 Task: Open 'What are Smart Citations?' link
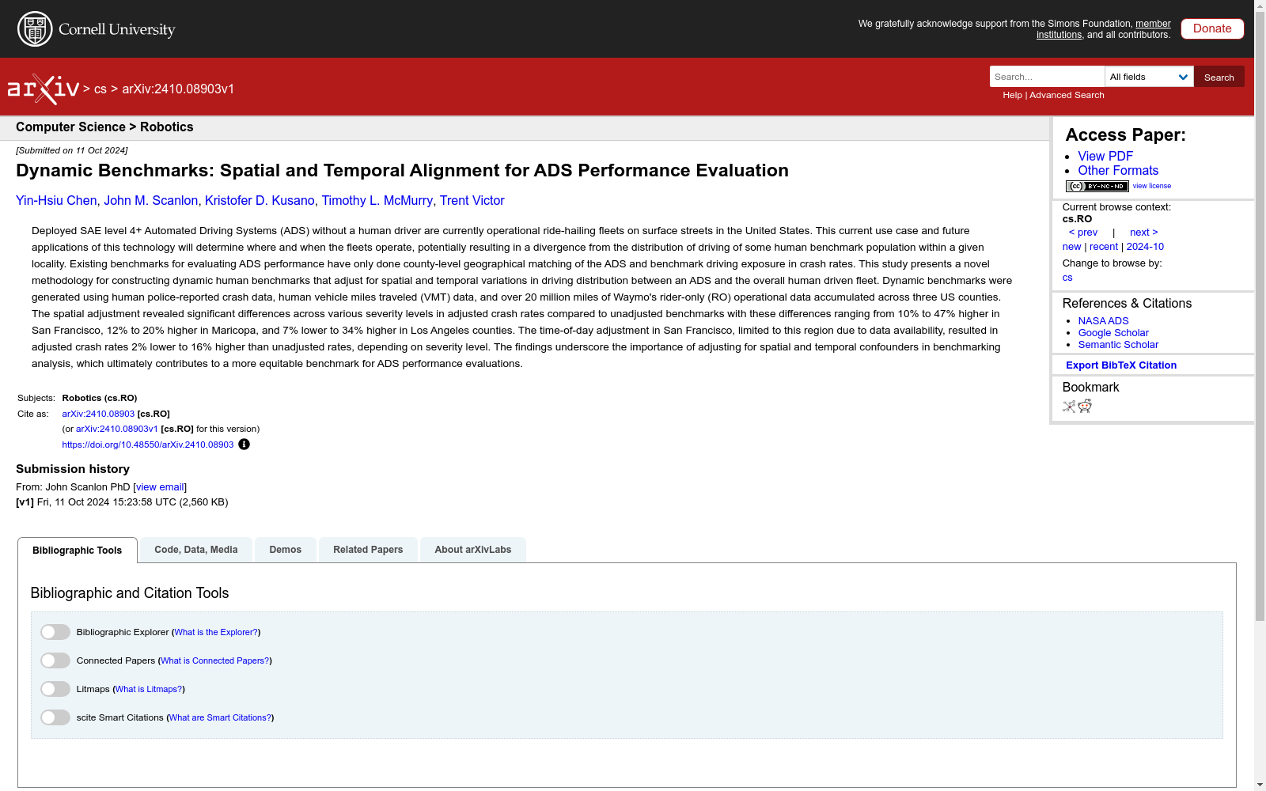pyautogui.click(x=220, y=717)
